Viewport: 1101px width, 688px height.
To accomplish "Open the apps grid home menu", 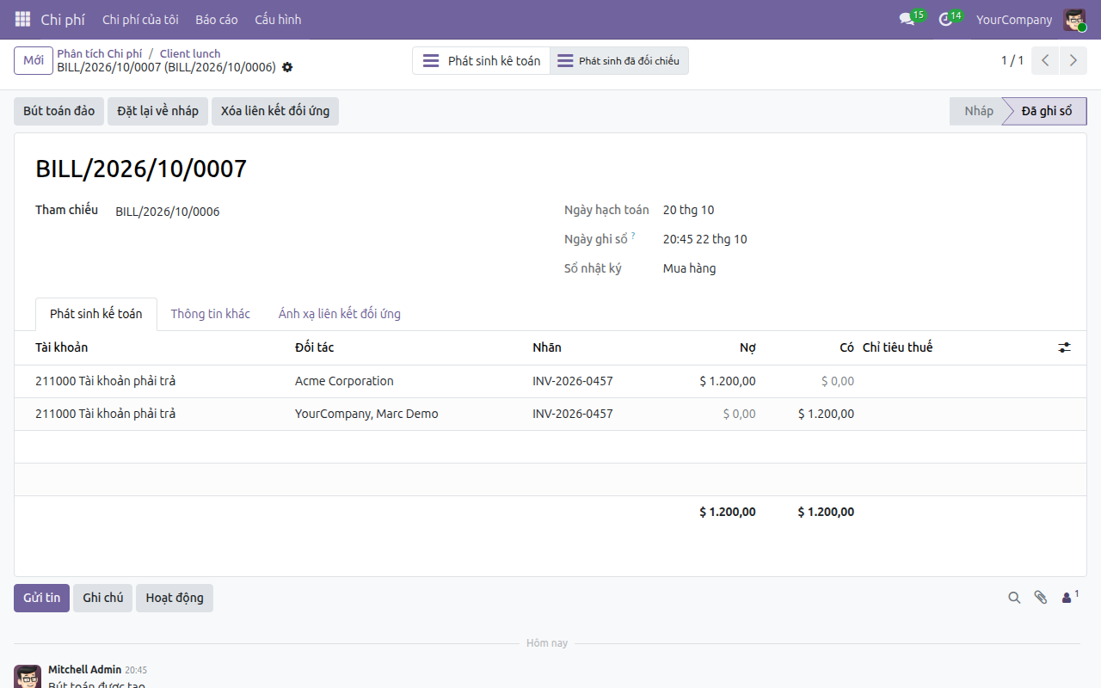I will [x=22, y=19].
